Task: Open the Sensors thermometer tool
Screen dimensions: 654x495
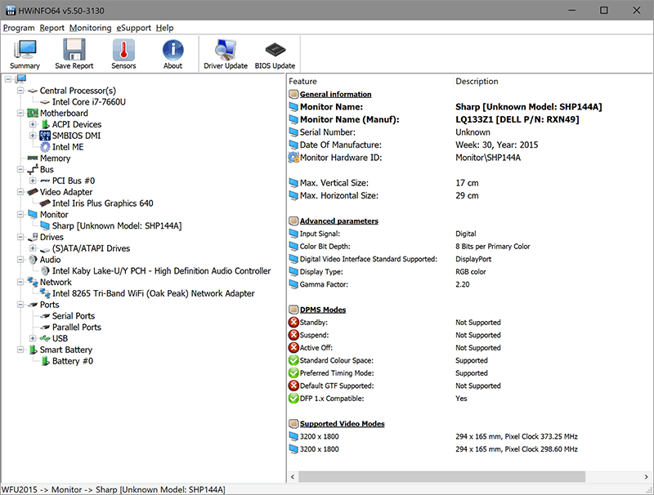Action: (123, 54)
